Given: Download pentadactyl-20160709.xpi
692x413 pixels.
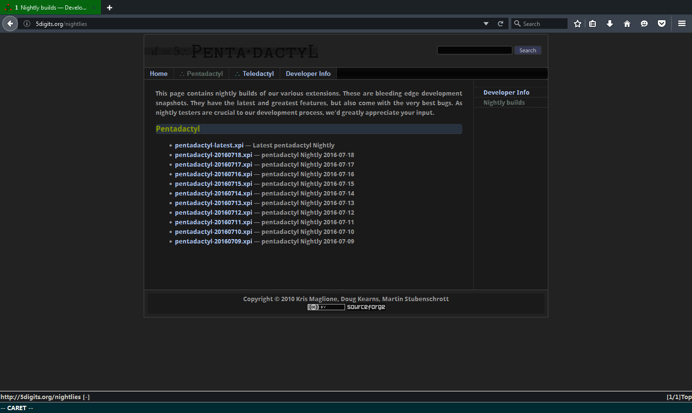Looking at the screenshot, I should 213,241.
